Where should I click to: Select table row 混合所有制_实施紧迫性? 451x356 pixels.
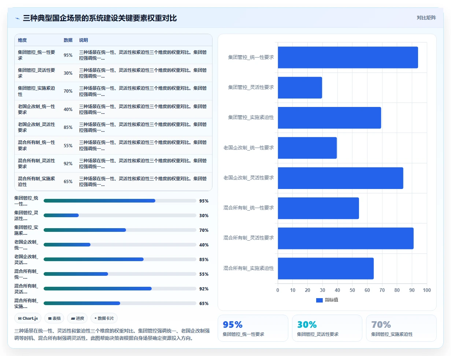[113, 182]
